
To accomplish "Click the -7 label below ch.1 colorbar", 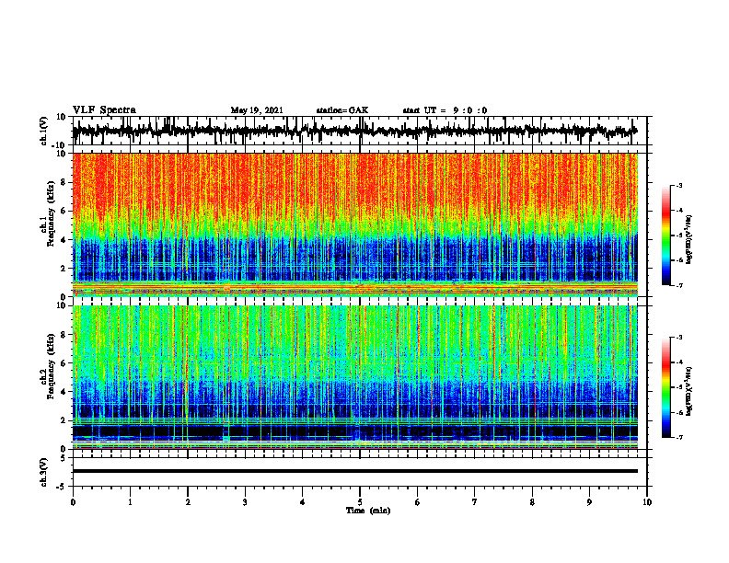I will coord(679,285).
